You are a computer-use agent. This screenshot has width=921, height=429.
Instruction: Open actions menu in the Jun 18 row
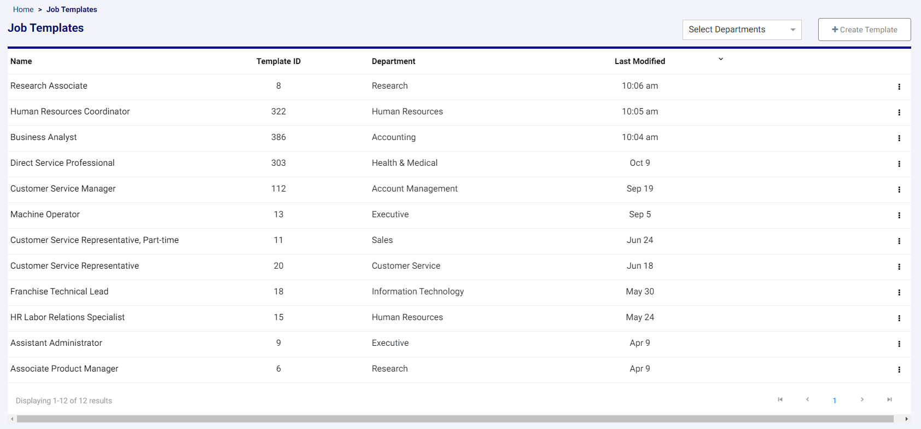point(899,266)
